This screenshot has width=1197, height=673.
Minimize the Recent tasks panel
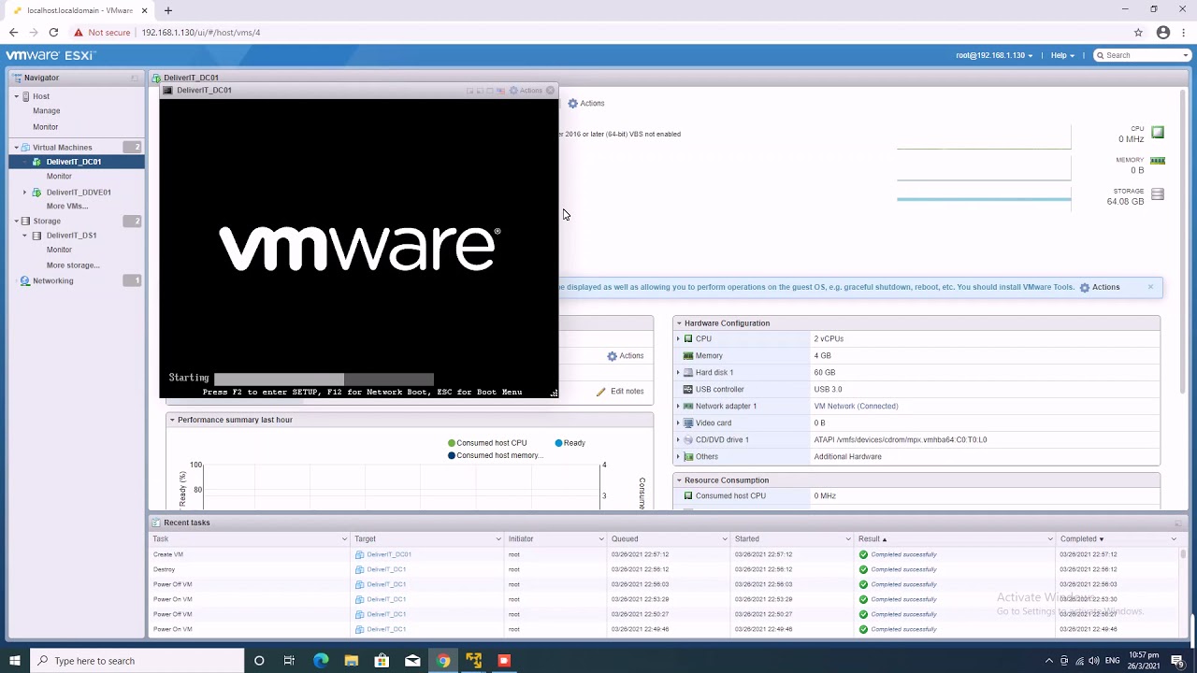[x=1179, y=523]
